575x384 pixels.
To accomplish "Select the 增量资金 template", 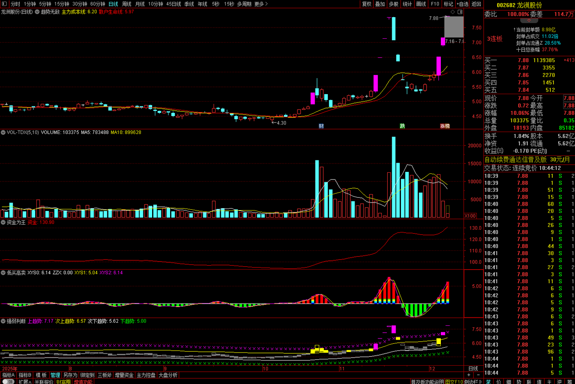I will [124, 375].
